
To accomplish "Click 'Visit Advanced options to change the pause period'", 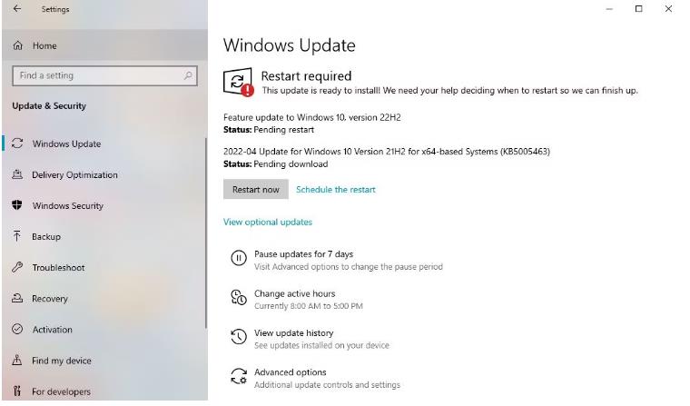I will [x=349, y=267].
